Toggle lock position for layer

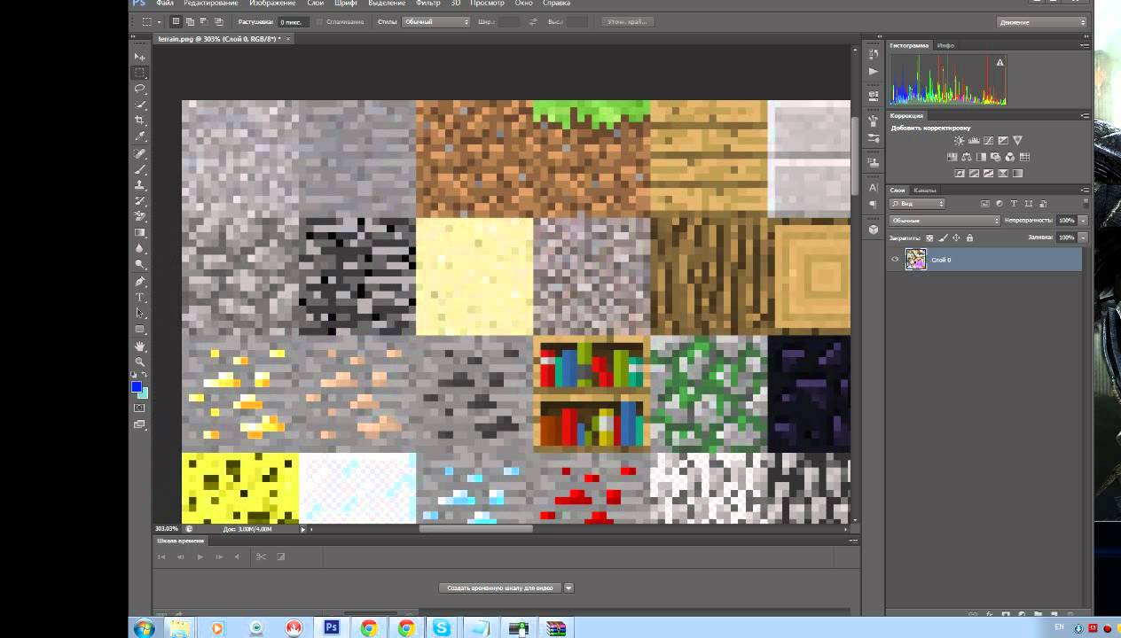pos(956,237)
